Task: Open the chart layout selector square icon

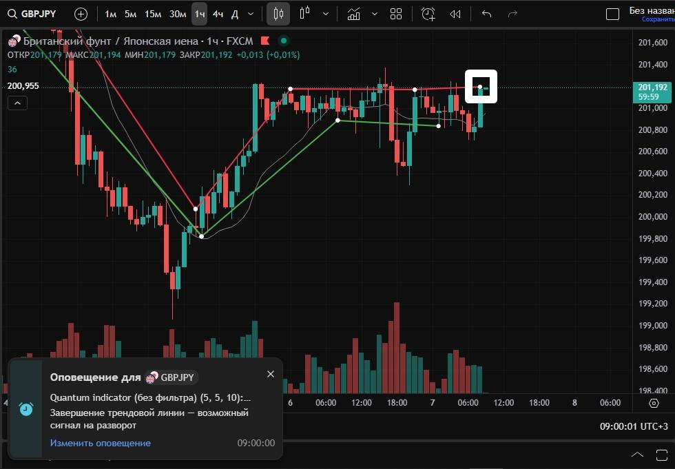Action: coord(612,14)
